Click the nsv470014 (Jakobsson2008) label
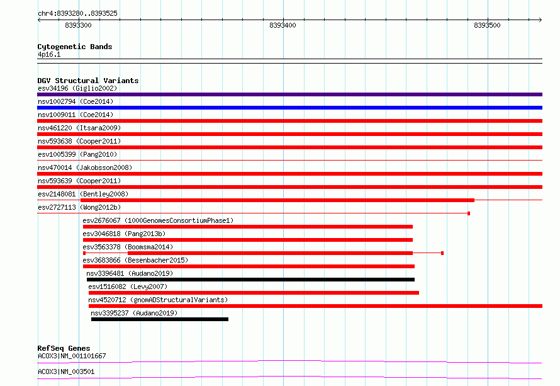Image resolution: width=560 pixels, height=386 pixels. pyautogui.click(x=85, y=167)
